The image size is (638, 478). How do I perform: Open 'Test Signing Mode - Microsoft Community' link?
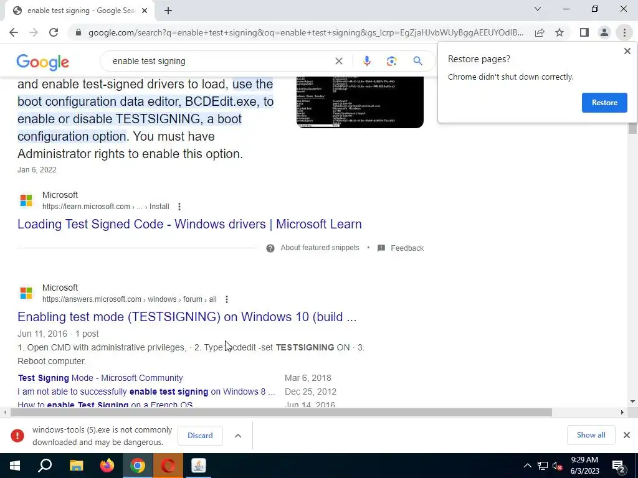[x=100, y=378]
